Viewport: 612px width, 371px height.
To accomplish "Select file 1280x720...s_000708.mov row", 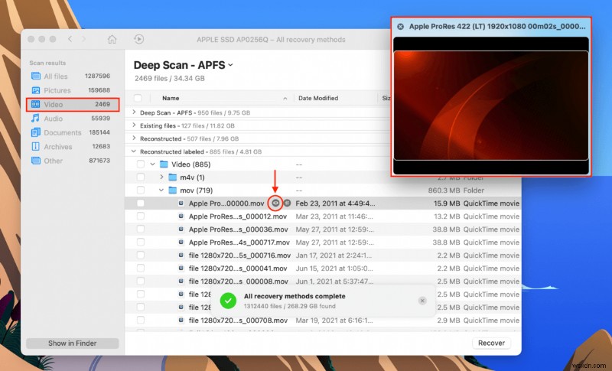I will coord(323,321).
